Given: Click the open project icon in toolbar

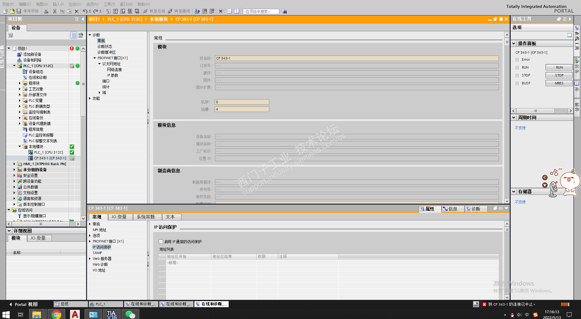Looking at the screenshot, I should (x=12, y=11).
